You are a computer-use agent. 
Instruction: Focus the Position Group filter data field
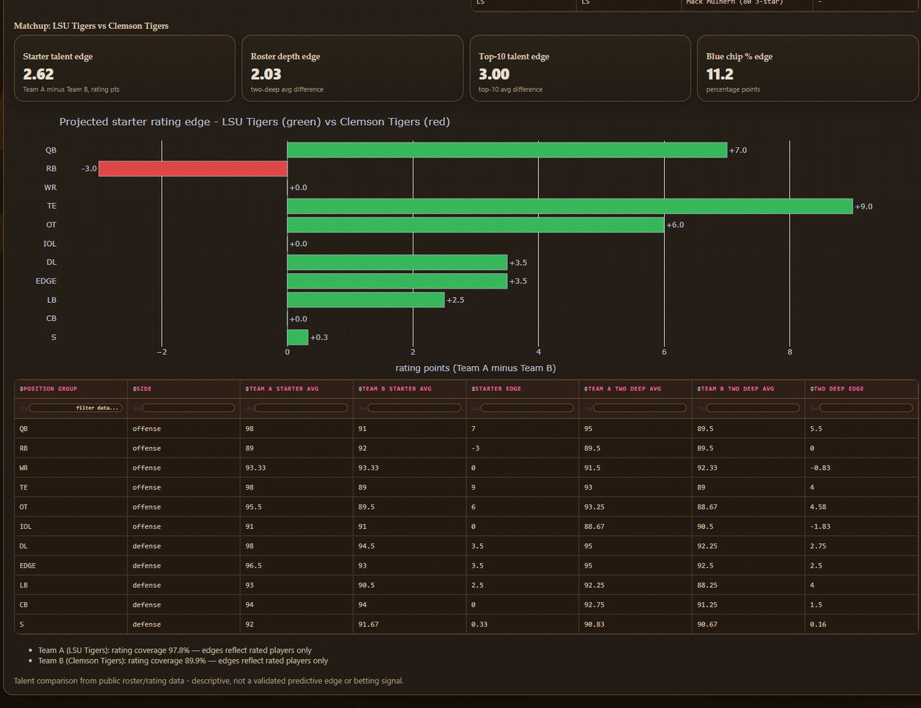76,408
